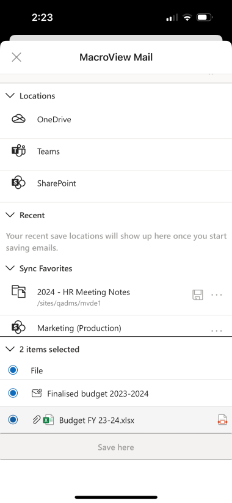Collapse the Locations section
Screen dimensions: 232x503
(10, 95)
